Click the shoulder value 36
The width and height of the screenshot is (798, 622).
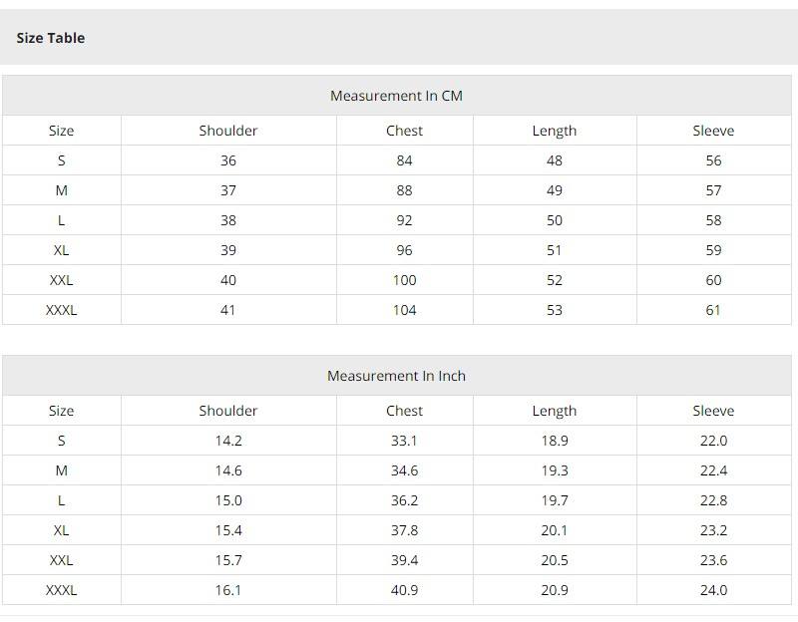227,160
